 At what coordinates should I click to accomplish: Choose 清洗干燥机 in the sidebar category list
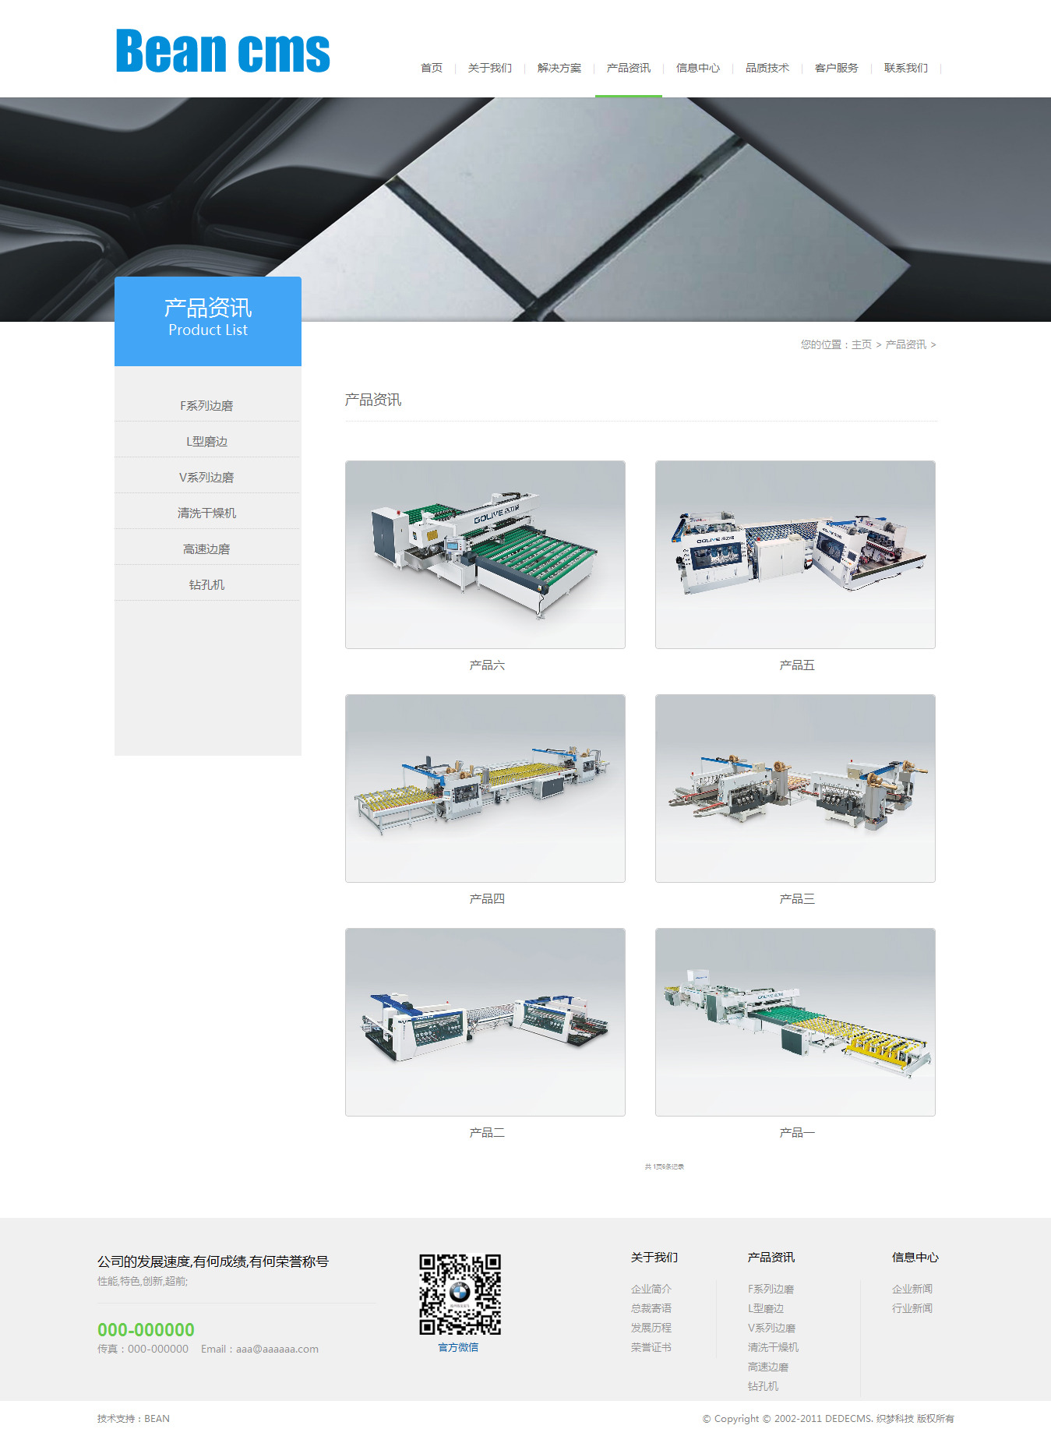206,513
